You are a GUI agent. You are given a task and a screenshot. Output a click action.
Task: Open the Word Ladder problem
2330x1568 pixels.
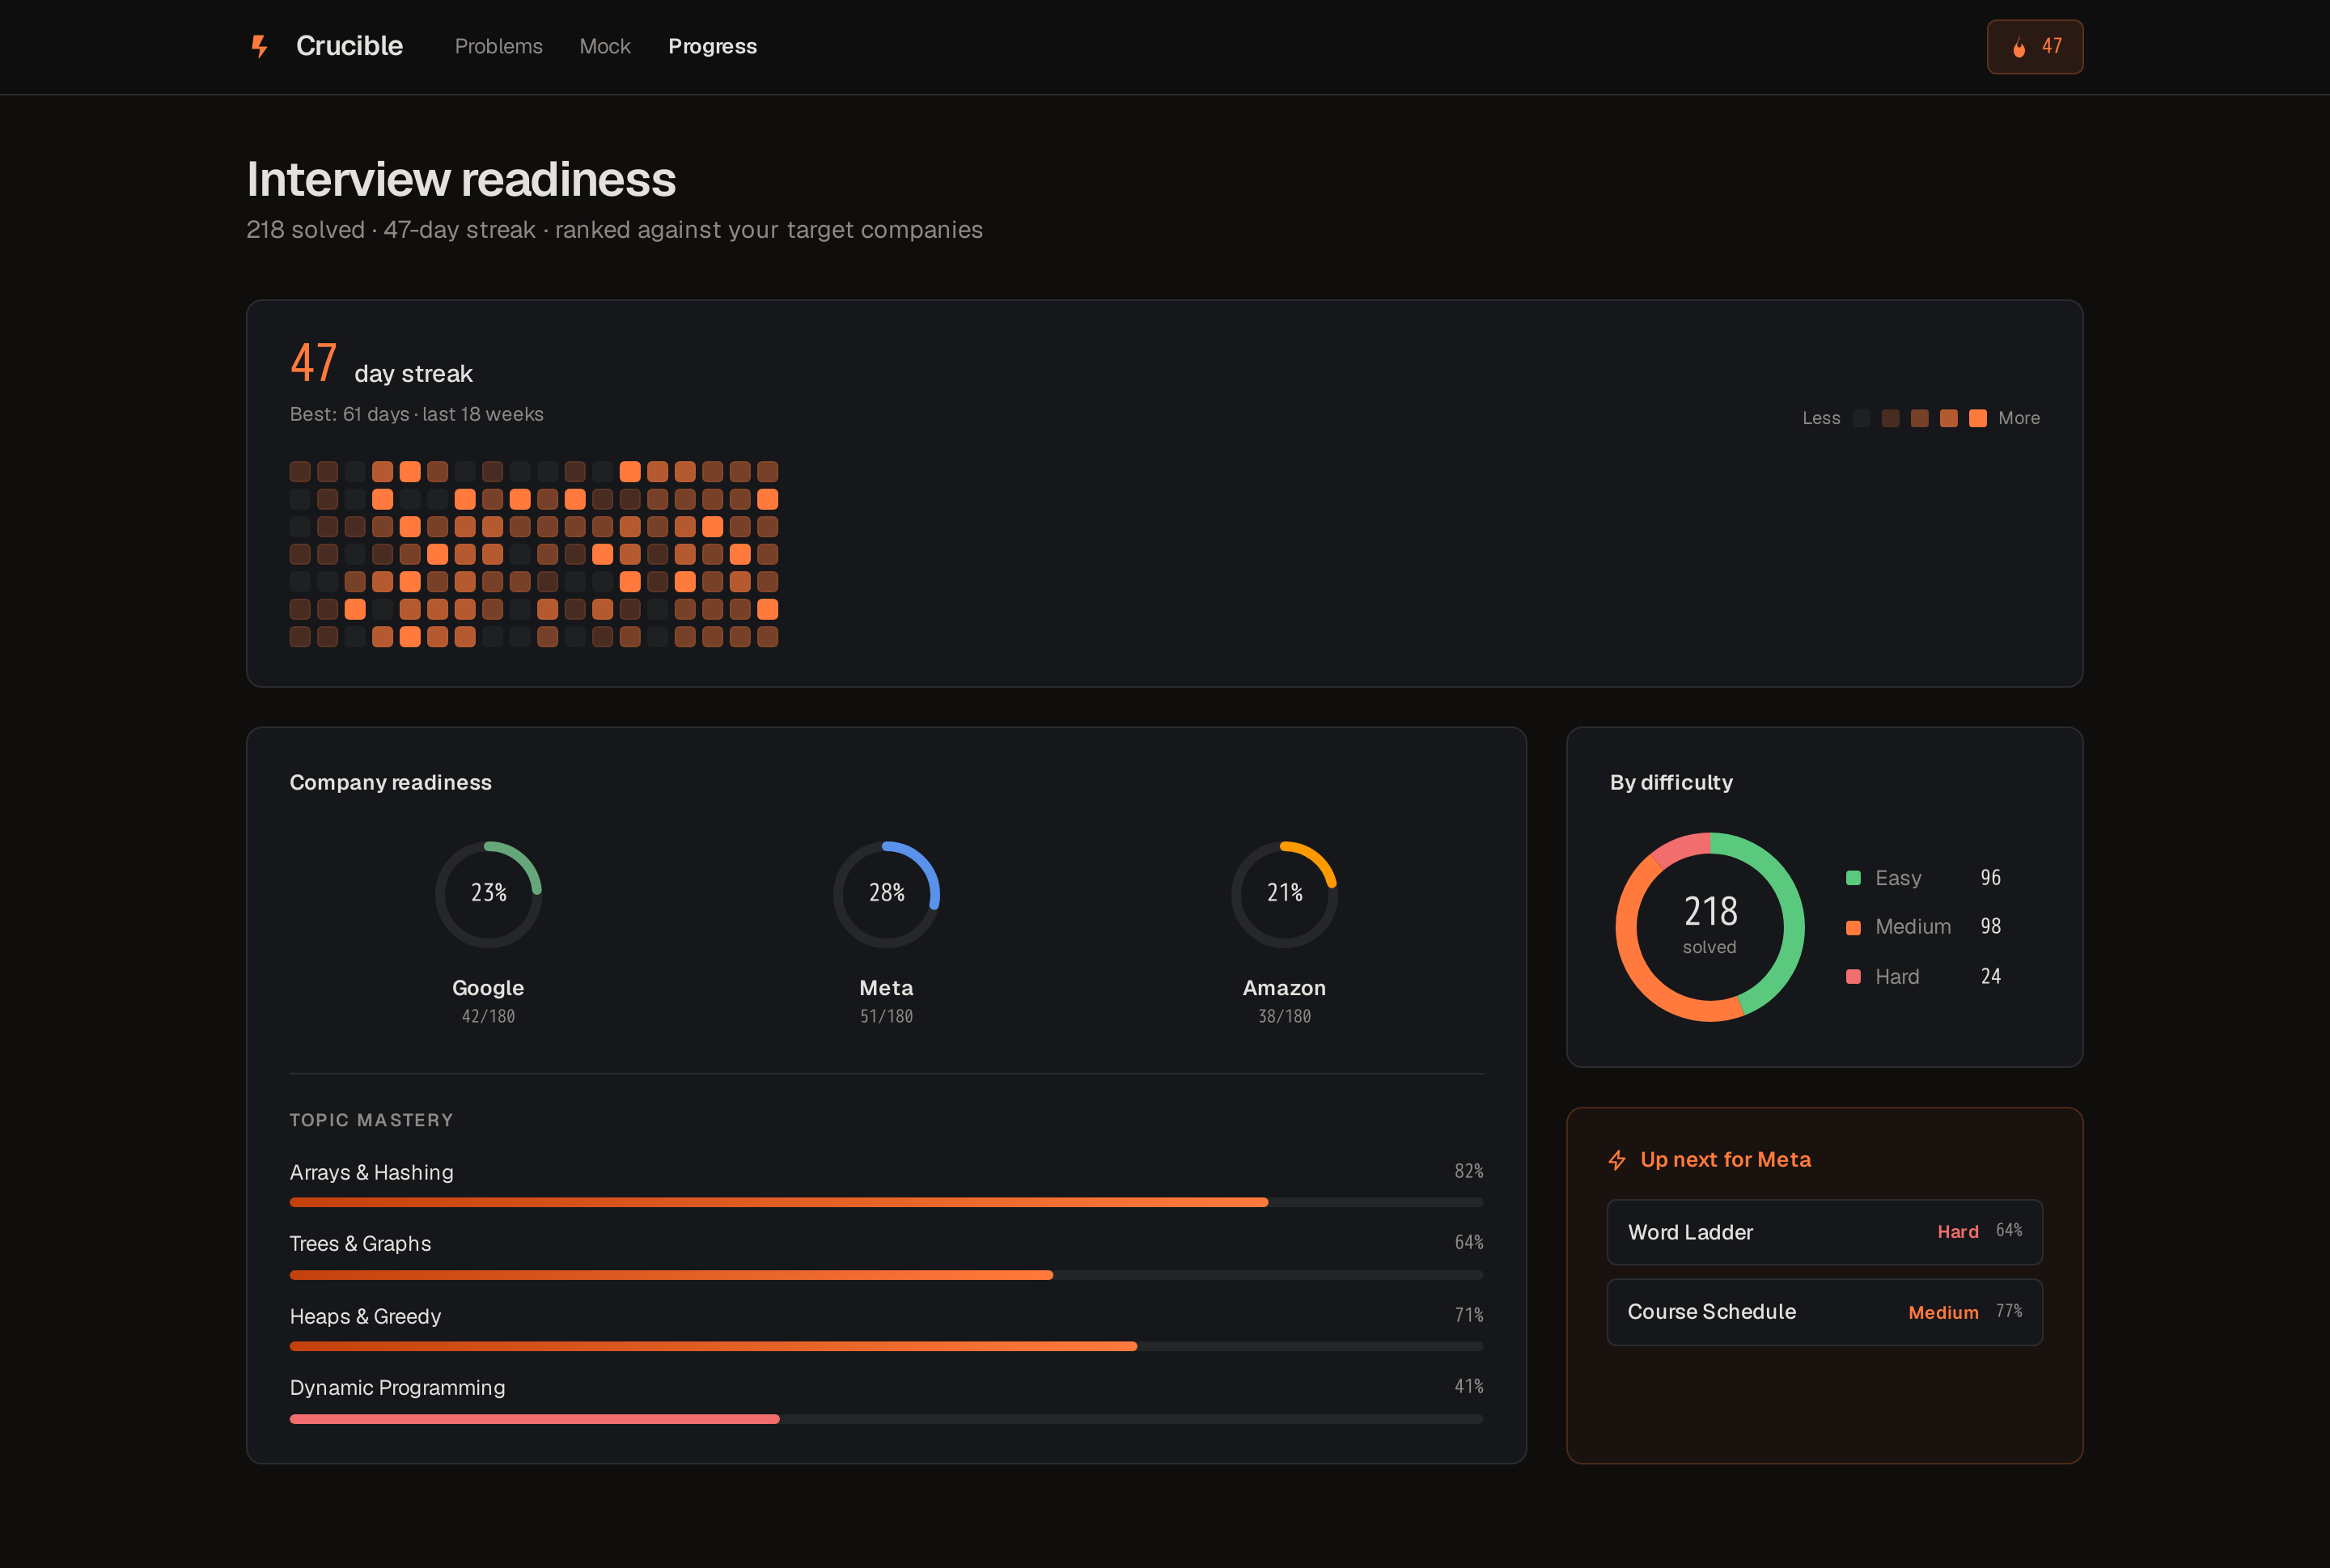click(1824, 1232)
